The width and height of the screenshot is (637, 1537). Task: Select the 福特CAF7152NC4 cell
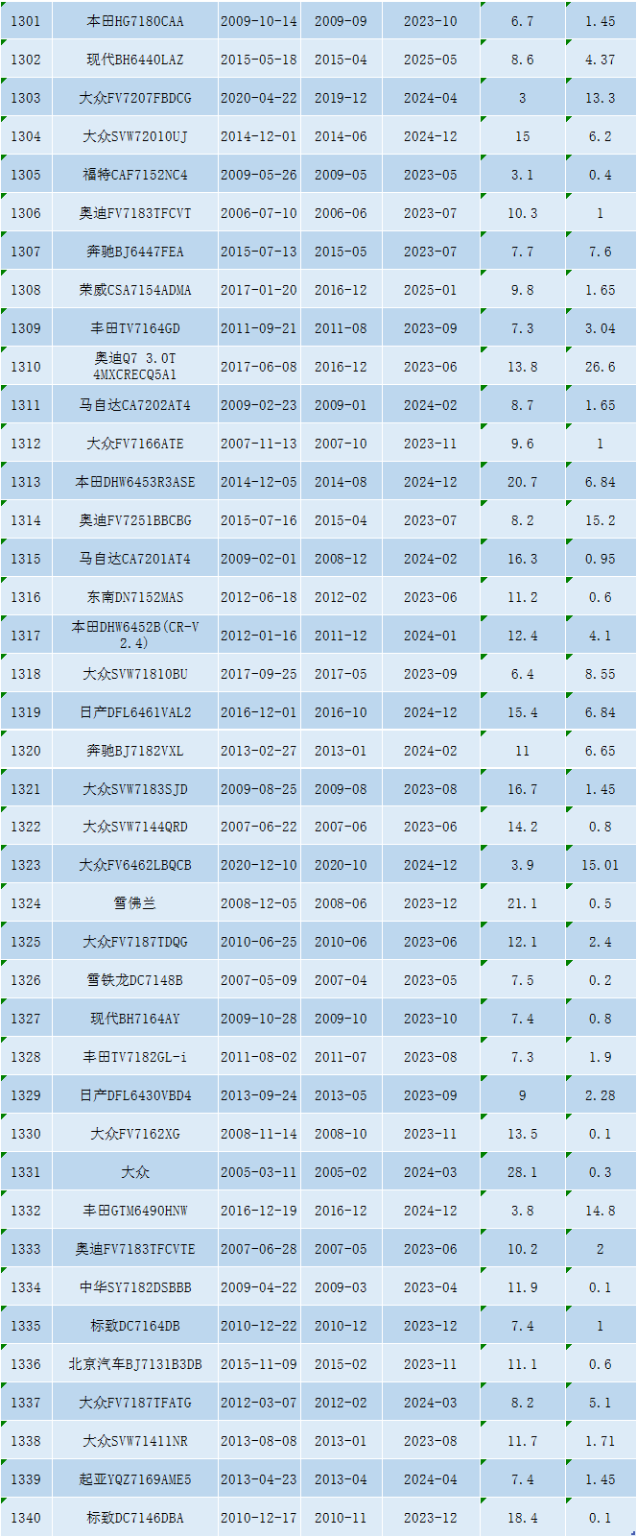pyautogui.click(x=135, y=175)
